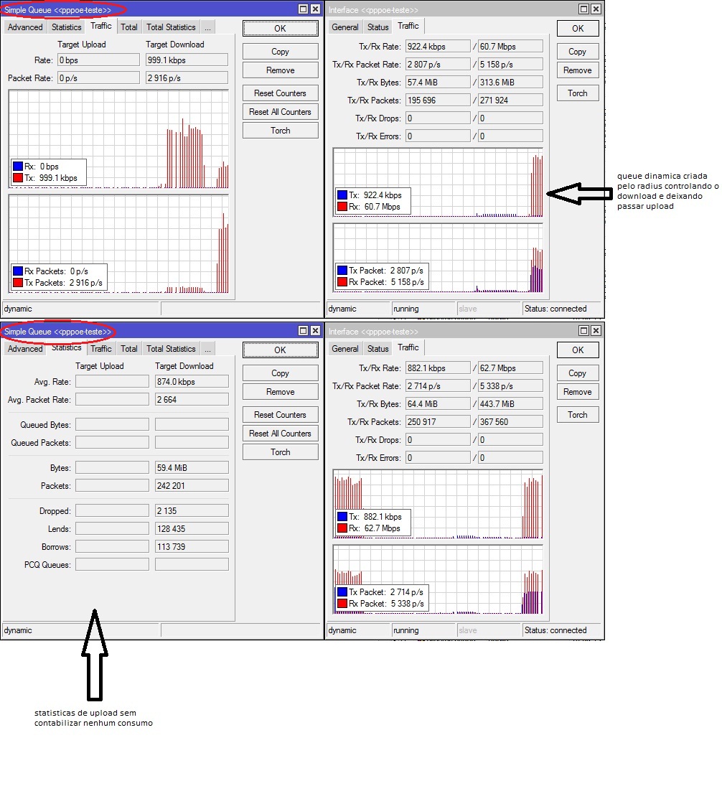This screenshot has height=809, width=722.
Task: Open General tab in Interface window with 922.4 kbps rate
Action: [x=345, y=27]
